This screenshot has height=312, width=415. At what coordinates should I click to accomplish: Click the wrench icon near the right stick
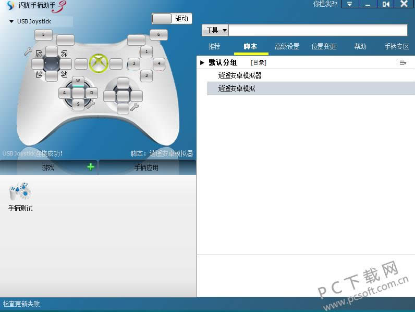(x=135, y=107)
